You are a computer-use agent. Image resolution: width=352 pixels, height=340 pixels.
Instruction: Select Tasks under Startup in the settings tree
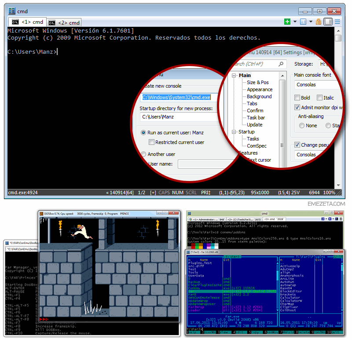(x=253, y=139)
